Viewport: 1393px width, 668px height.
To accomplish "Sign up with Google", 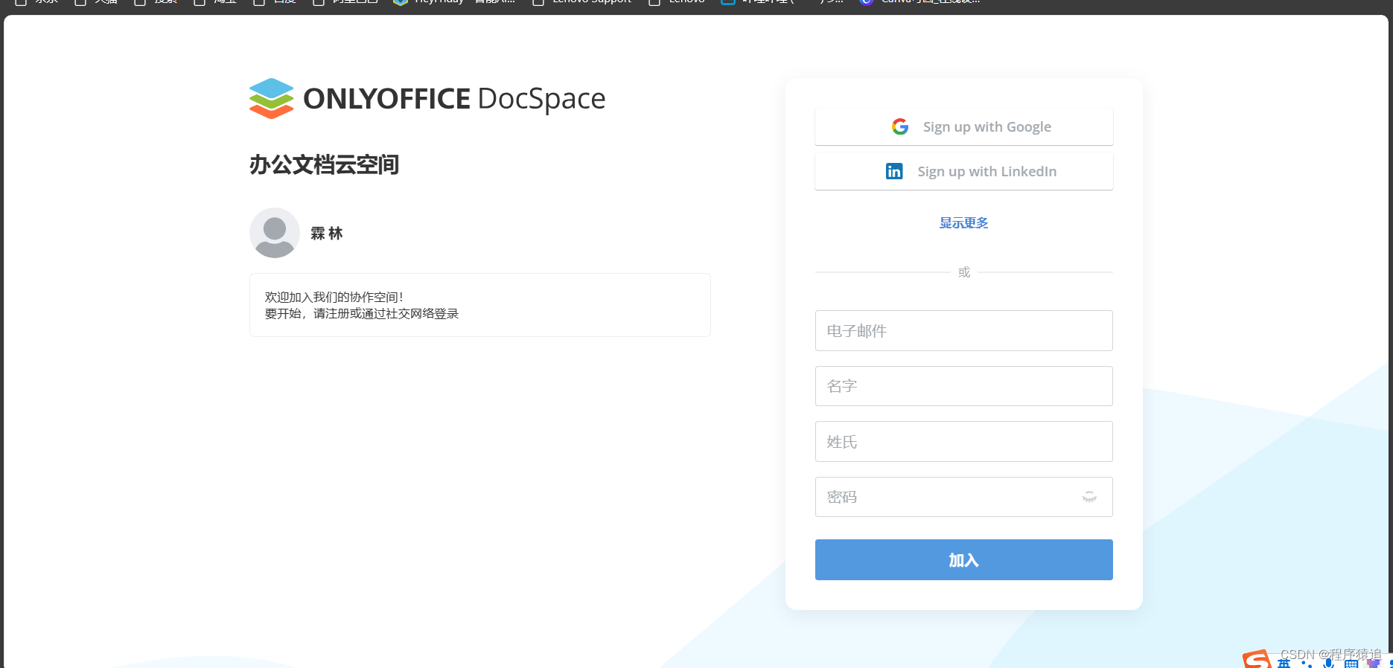I will (x=963, y=126).
